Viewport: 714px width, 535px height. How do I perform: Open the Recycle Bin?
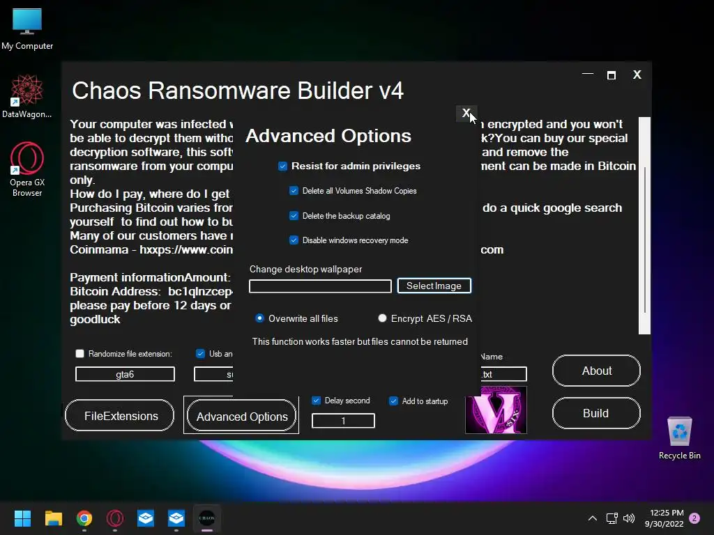click(679, 438)
